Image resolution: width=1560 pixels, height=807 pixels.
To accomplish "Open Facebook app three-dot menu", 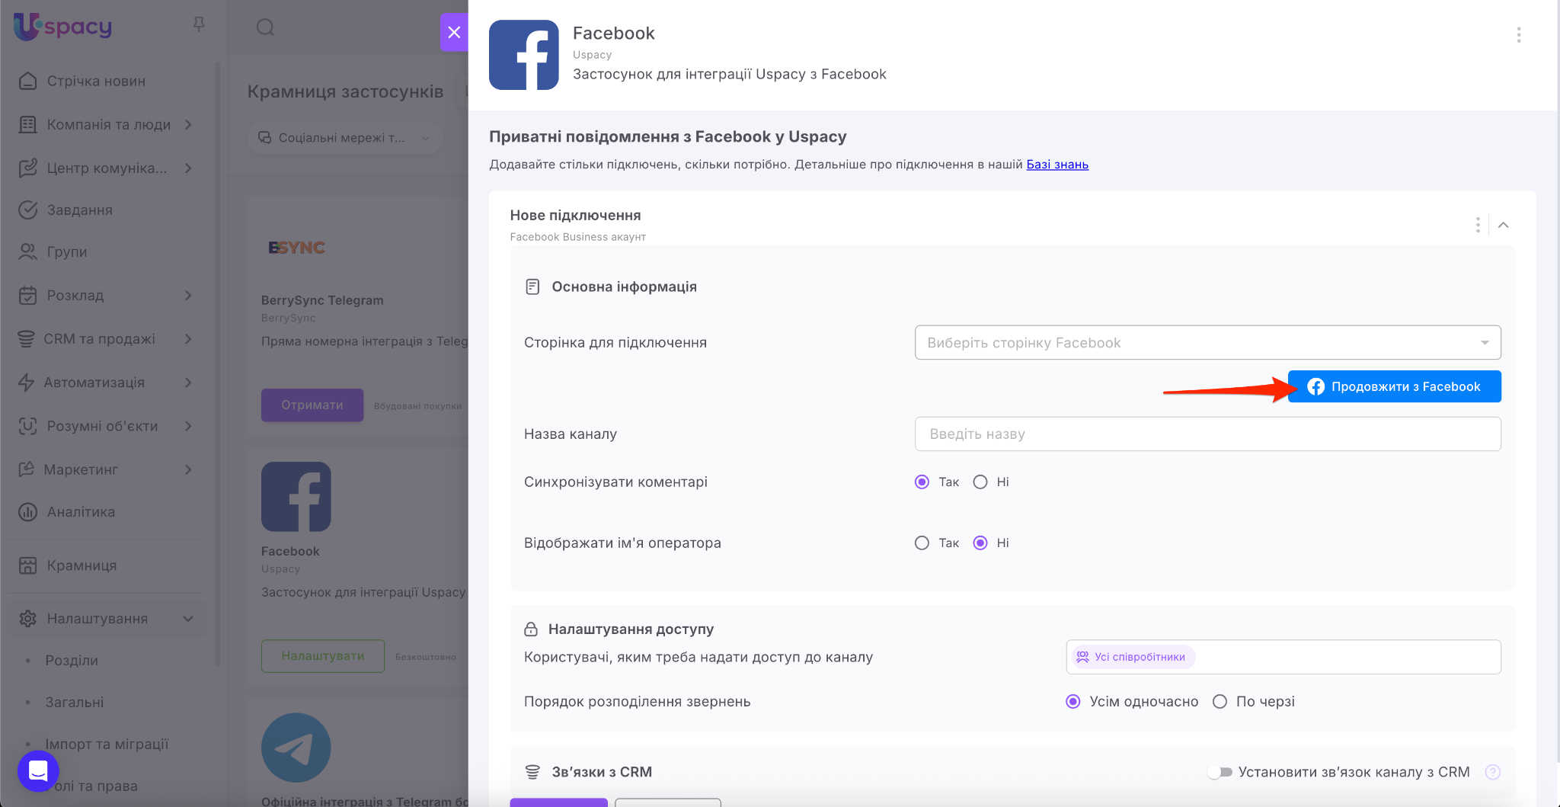I will pyautogui.click(x=1518, y=35).
